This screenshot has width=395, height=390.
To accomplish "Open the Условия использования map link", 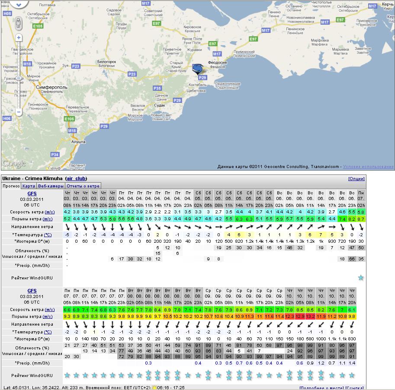I will pos(368,167).
